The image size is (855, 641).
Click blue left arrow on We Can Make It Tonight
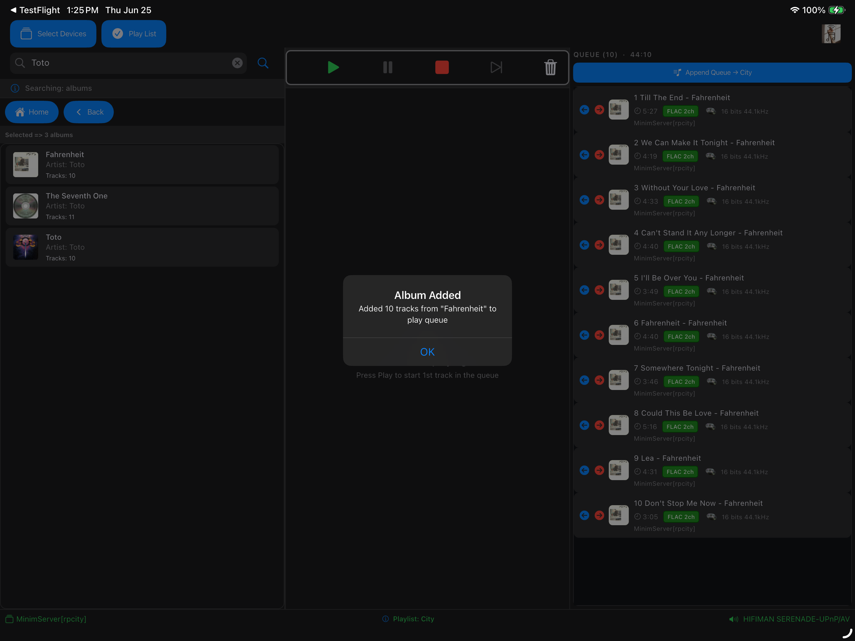(584, 155)
